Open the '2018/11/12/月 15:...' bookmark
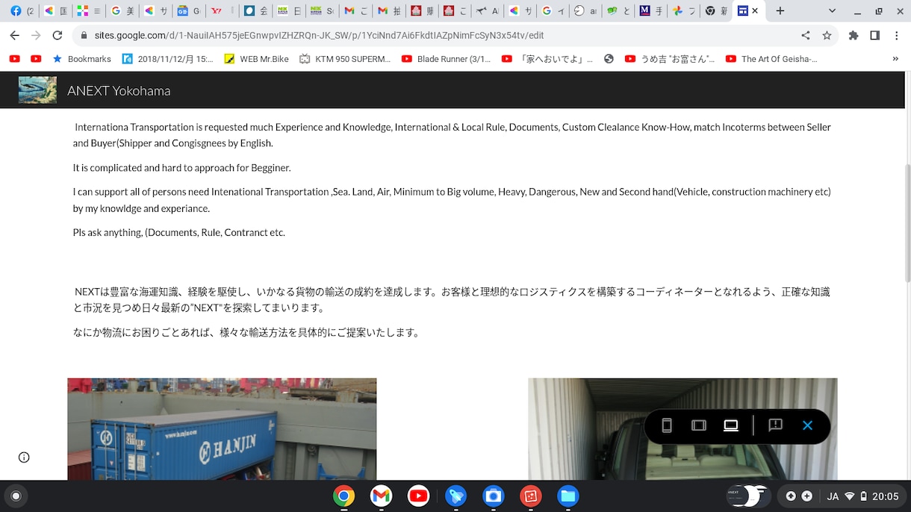This screenshot has width=911, height=512. tap(167, 59)
